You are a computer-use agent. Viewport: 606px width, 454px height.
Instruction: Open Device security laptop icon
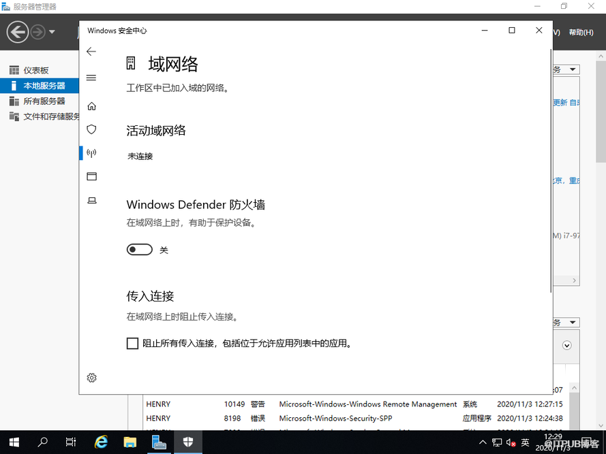[91, 200]
